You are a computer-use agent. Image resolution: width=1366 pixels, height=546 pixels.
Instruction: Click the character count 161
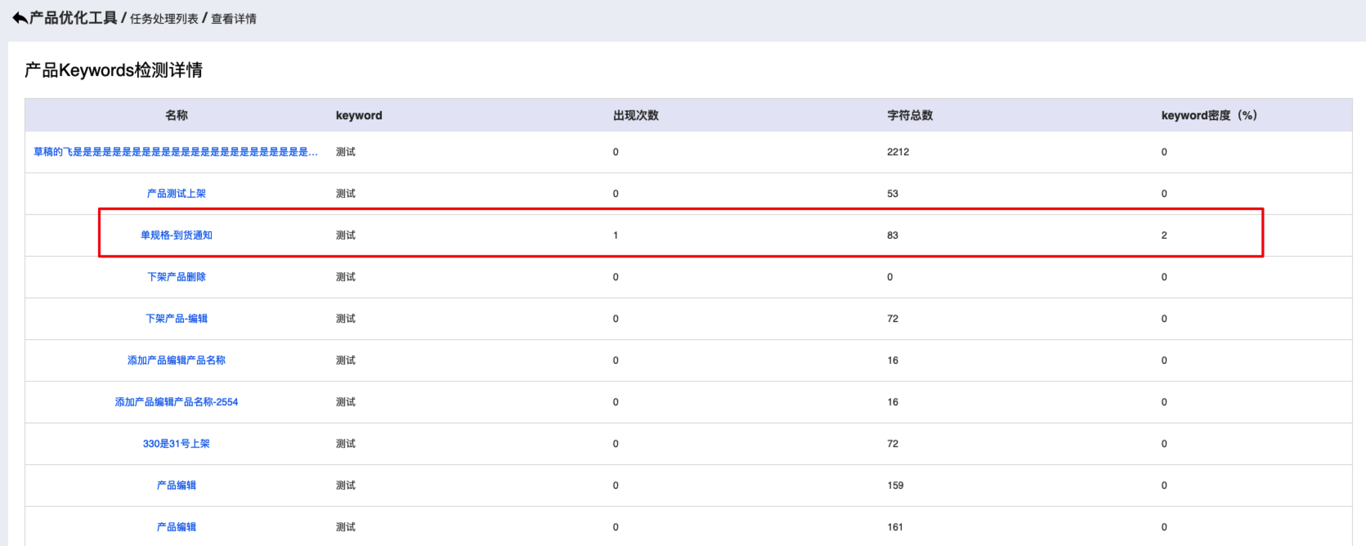[x=896, y=527]
